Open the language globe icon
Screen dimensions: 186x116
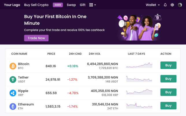click(x=172, y=5)
